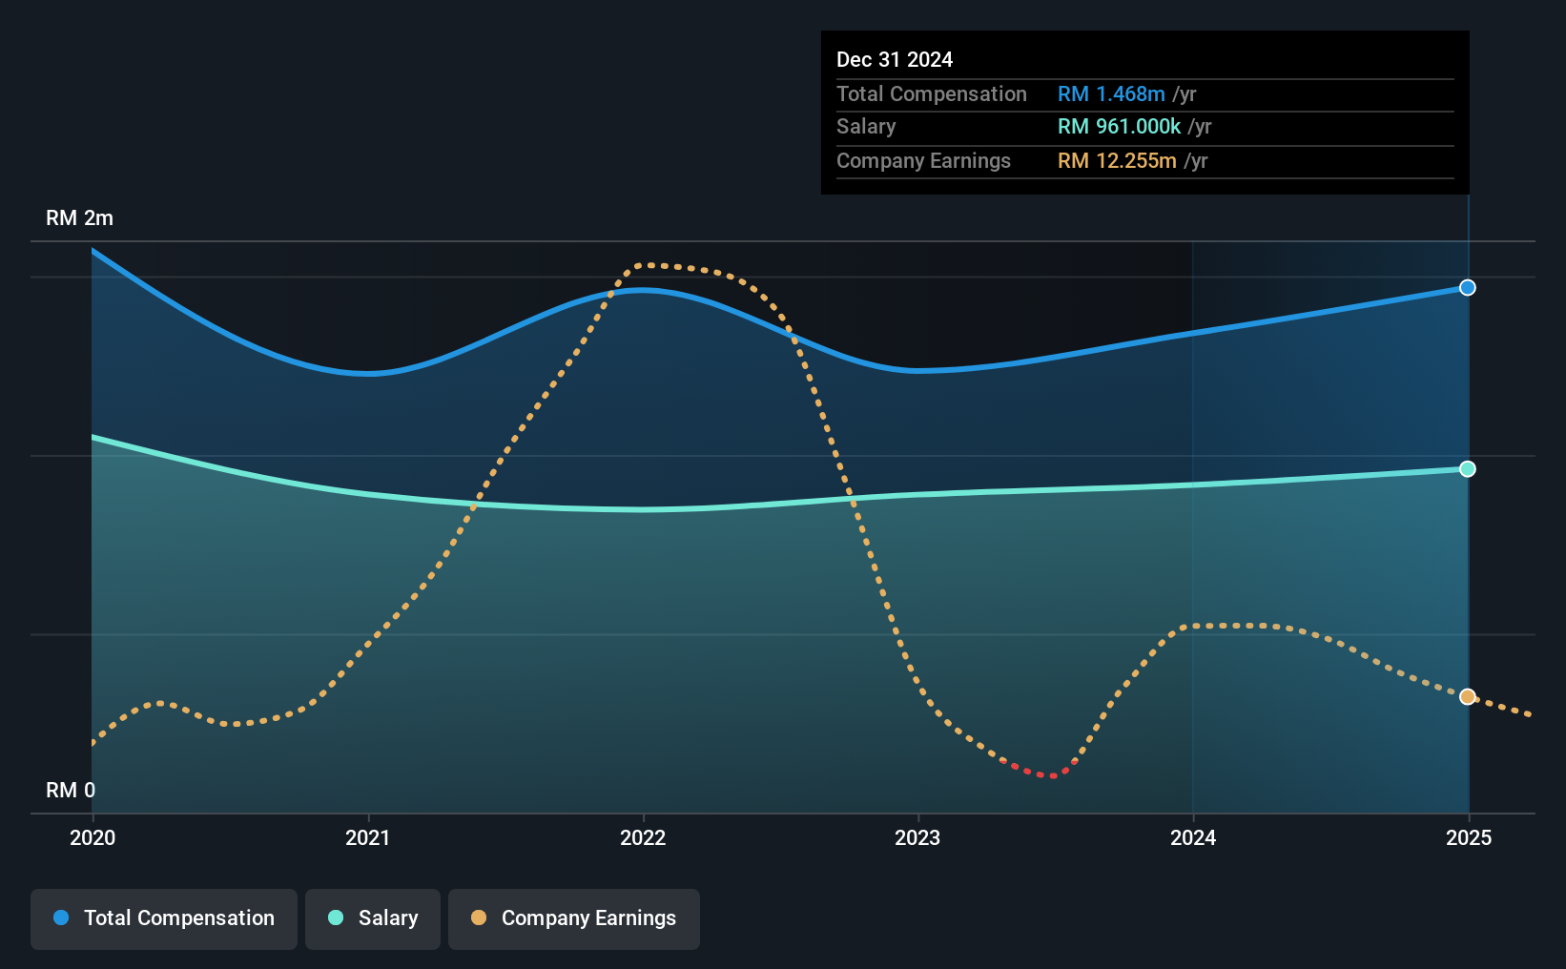The image size is (1566, 969).
Task: Click the Total Compensation label in the tooltip
Action: pyautogui.click(x=932, y=93)
